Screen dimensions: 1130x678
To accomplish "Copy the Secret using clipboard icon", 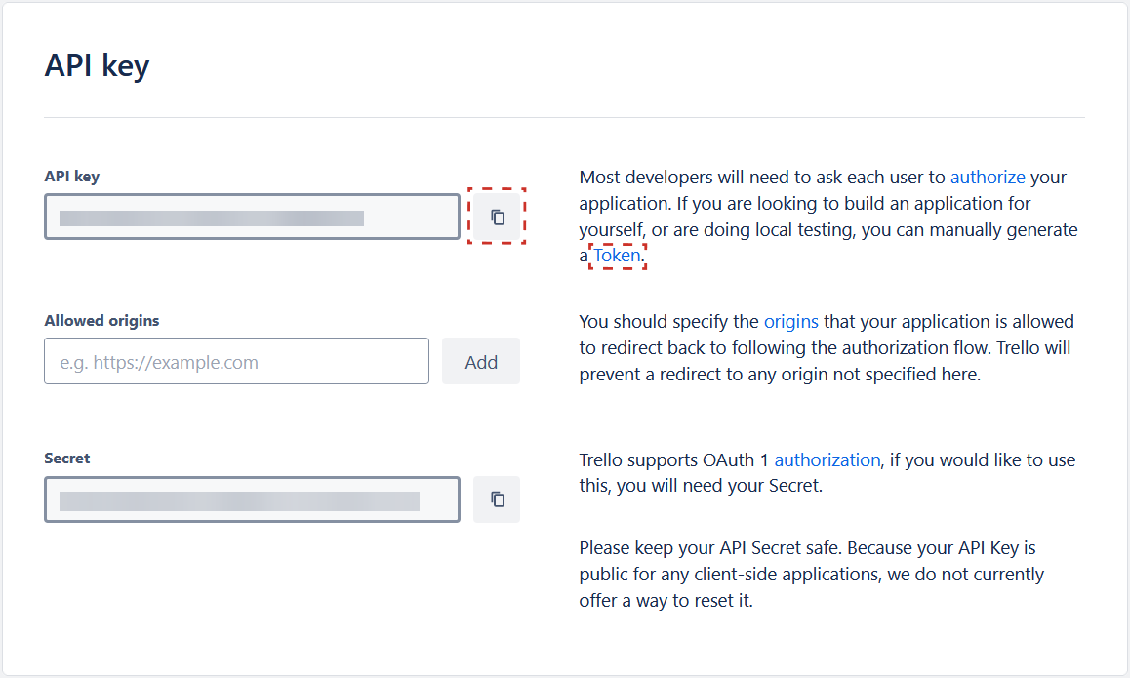I will point(497,499).
